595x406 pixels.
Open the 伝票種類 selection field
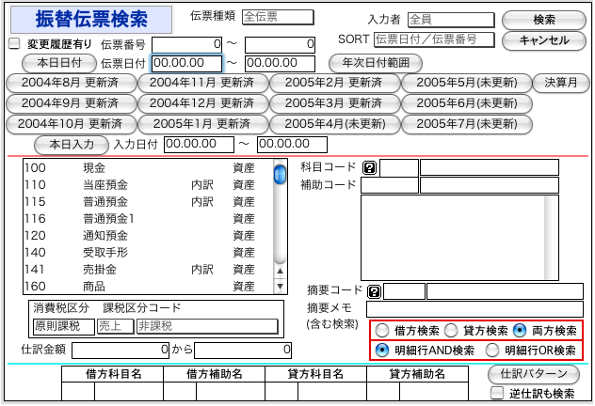click(278, 17)
